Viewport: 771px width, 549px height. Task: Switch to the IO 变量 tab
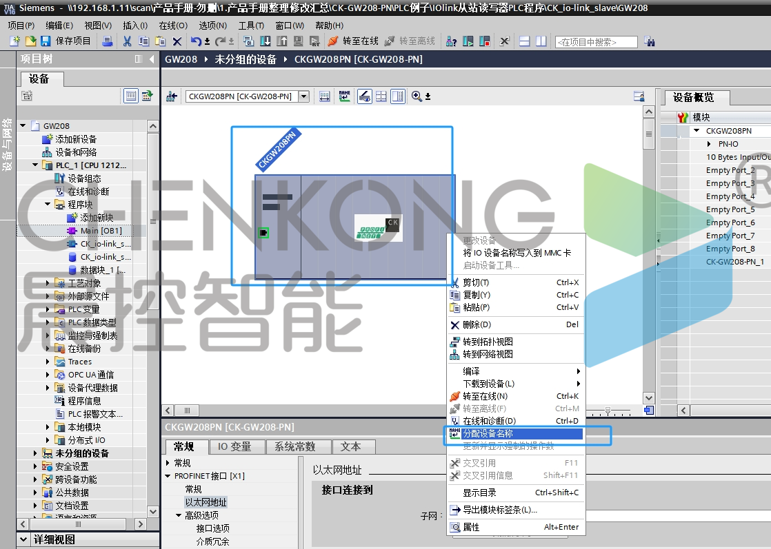coord(234,446)
